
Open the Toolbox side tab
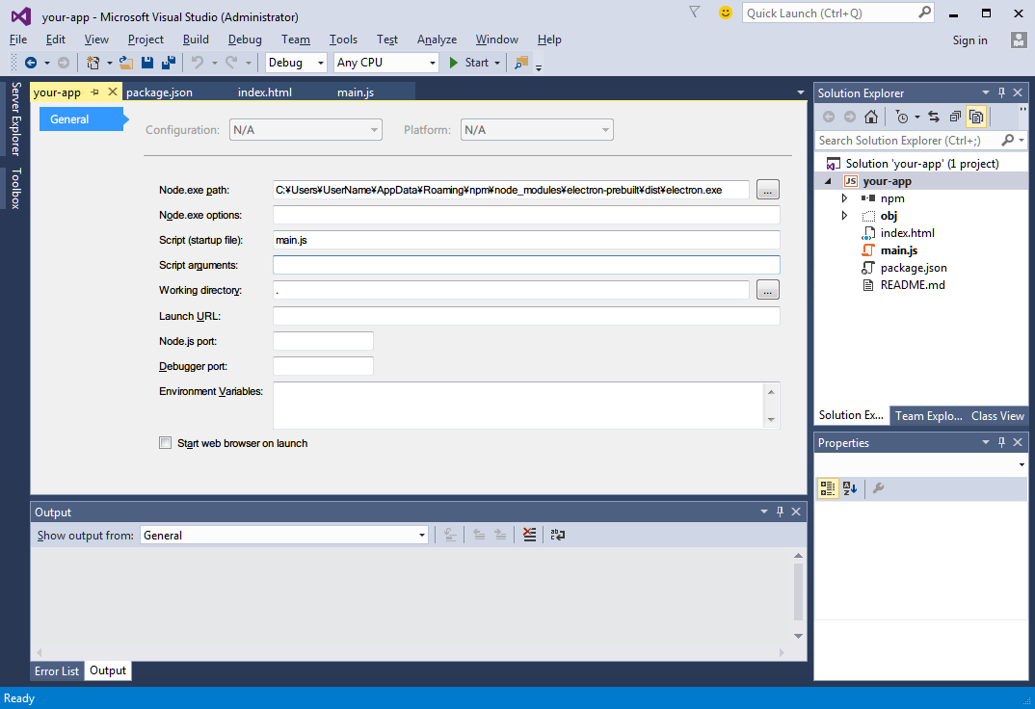(x=15, y=189)
